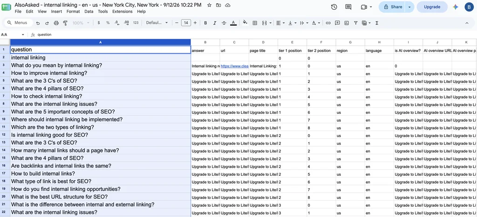The image size is (477, 217).
Task: Click the Gemini sparkle icon
Action: click(x=456, y=7)
